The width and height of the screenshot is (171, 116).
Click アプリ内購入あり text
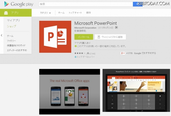[82, 43]
